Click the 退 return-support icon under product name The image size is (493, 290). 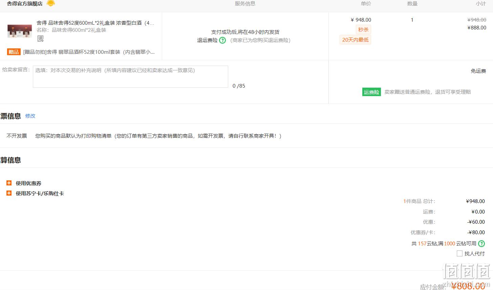coord(40,39)
